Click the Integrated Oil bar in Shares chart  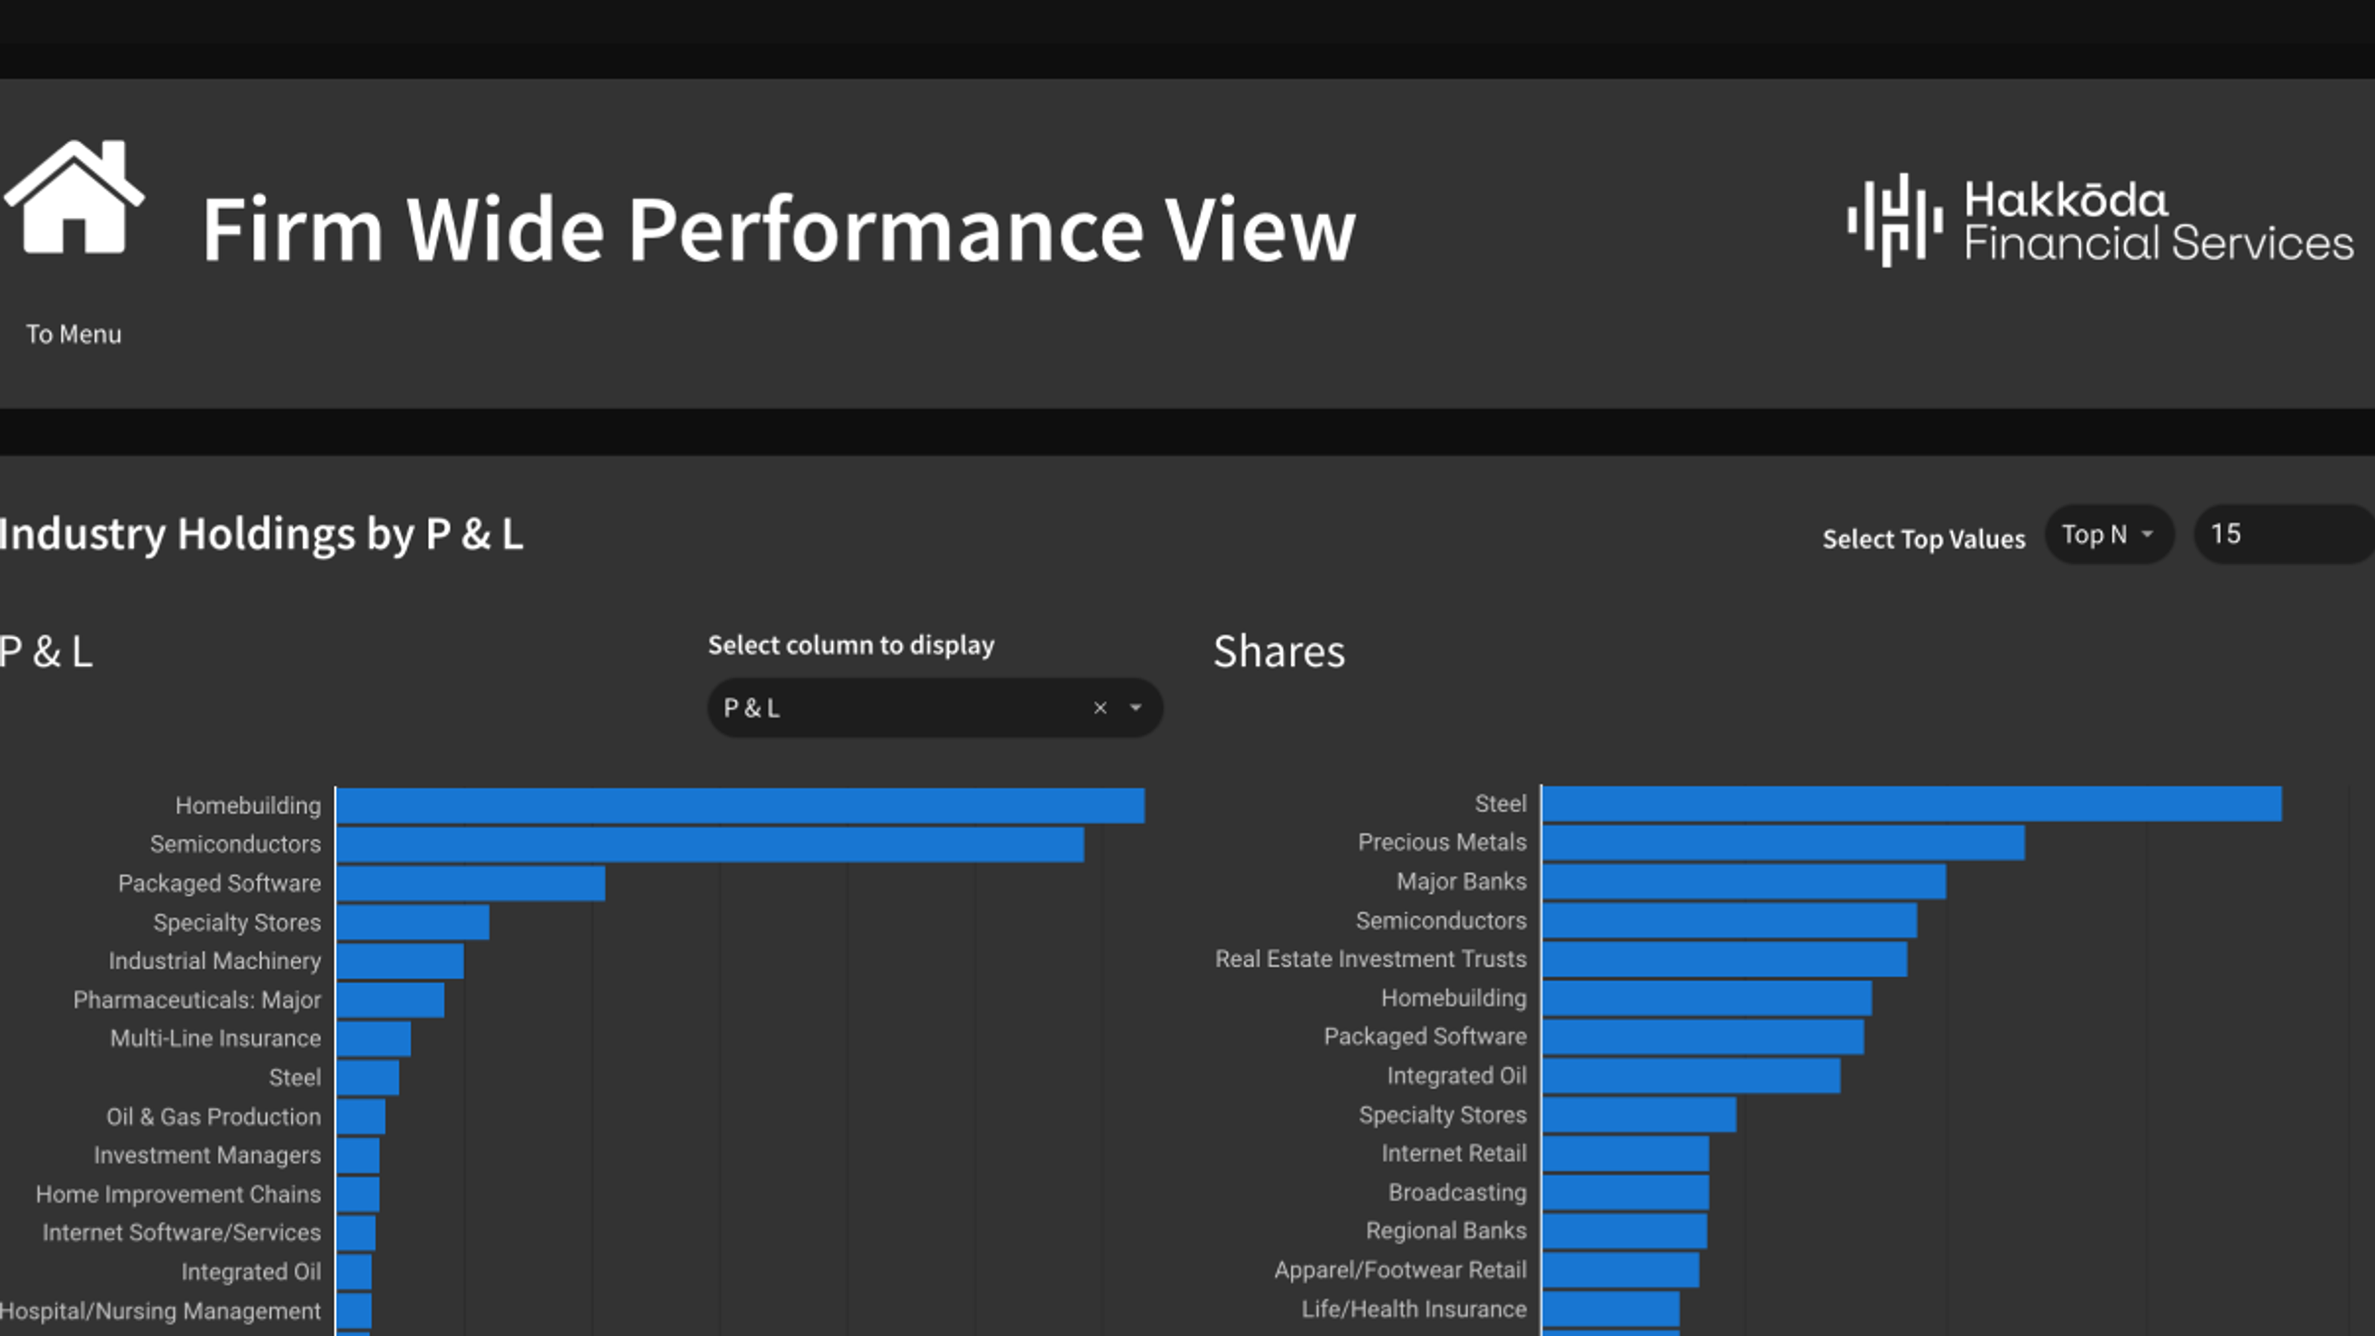tap(1692, 1076)
